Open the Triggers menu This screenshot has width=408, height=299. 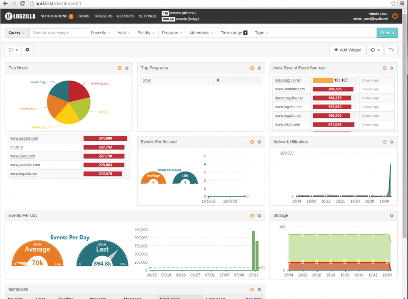pyautogui.click(x=103, y=16)
